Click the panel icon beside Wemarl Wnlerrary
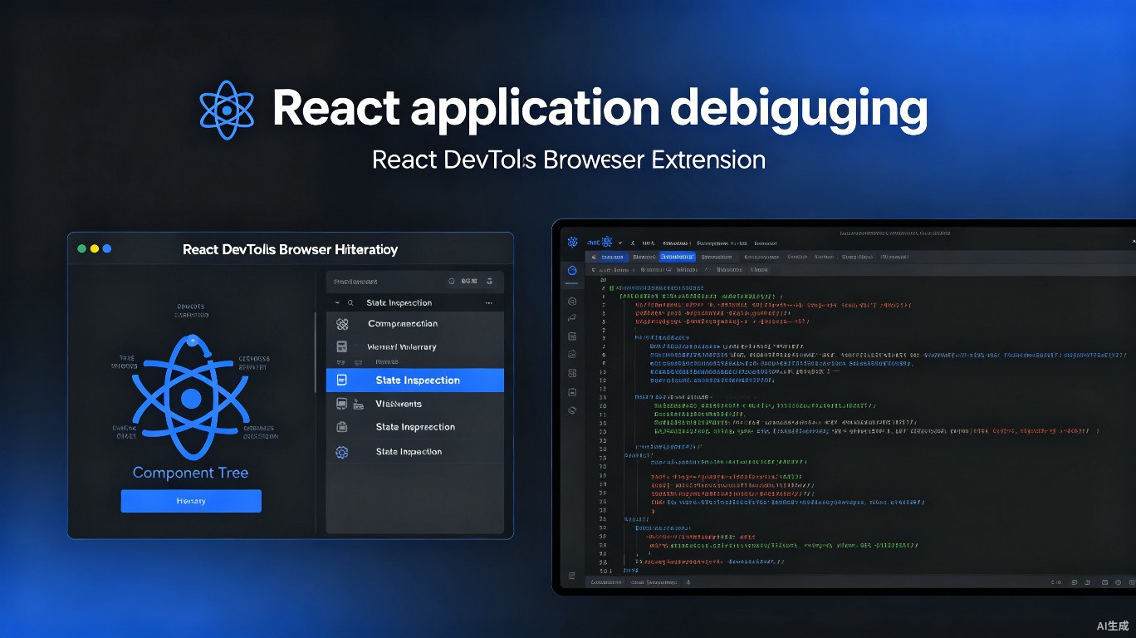The width and height of the screenshot is (1136, 638). click(x=341, y=346)
